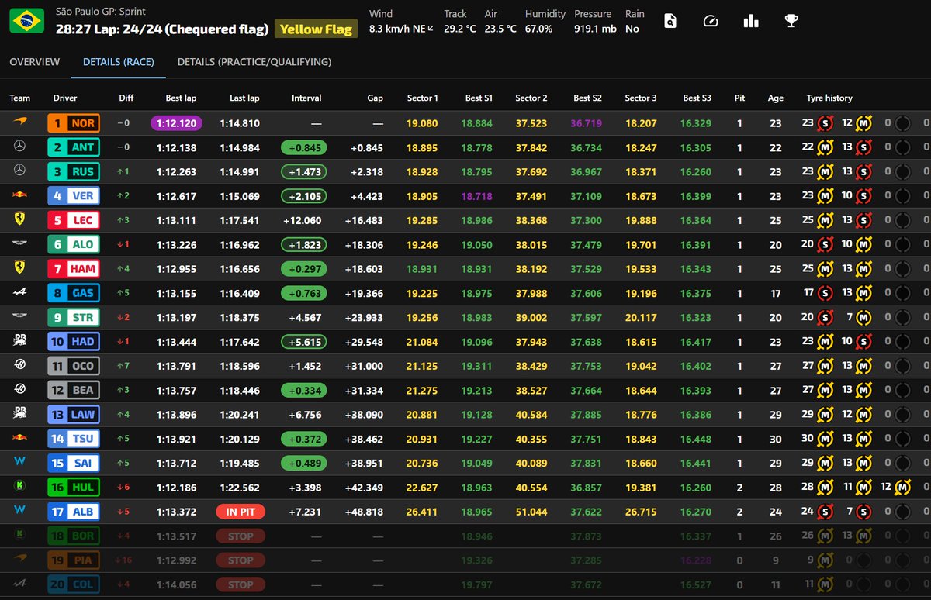Click Racing Bulls logo in HAD row

point(20,341)
